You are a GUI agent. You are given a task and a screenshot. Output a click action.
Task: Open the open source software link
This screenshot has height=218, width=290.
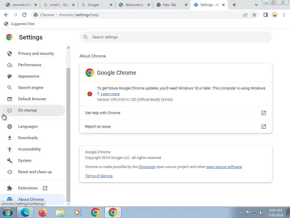click(x=224, y=167)
